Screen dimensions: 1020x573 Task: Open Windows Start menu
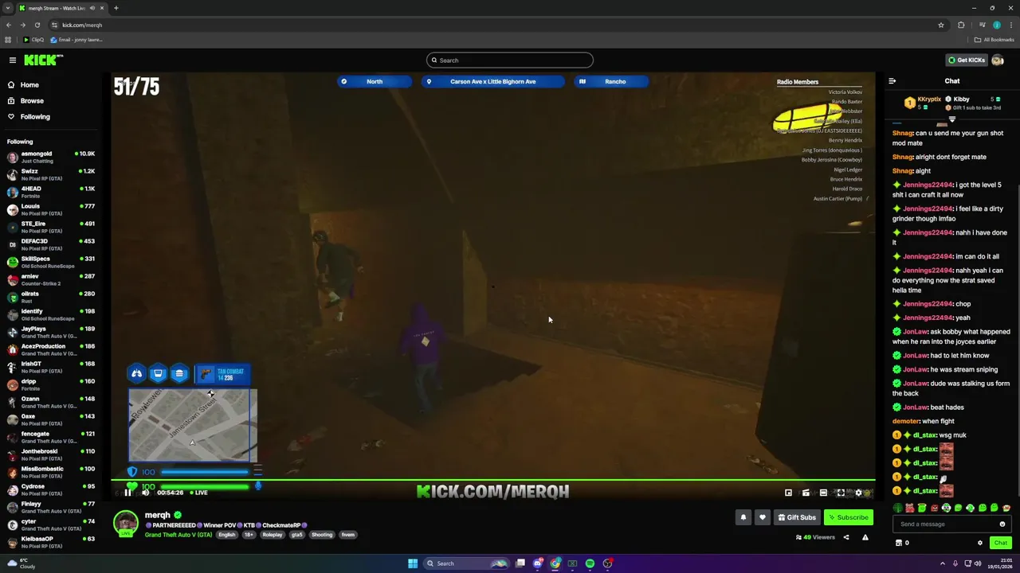(x=413, y=563)
